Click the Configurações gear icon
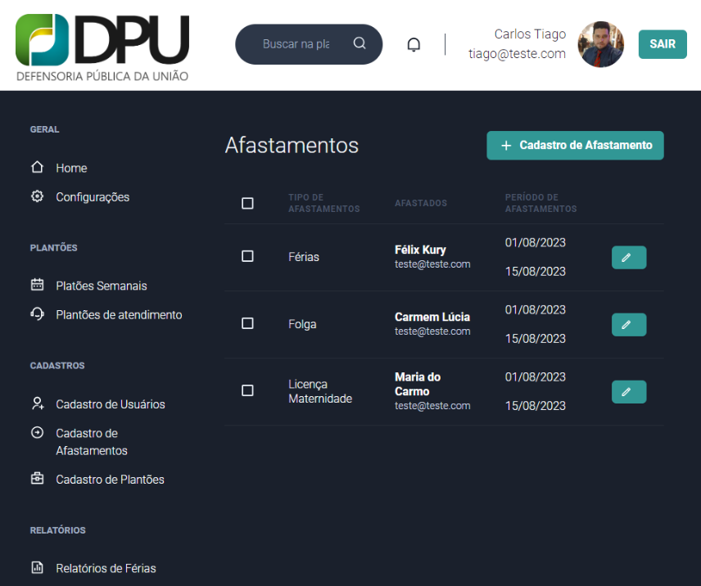Screen dimensions: 701x586 coord(37,196)
